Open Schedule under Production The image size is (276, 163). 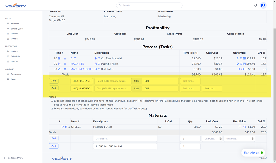pos(15,56)
